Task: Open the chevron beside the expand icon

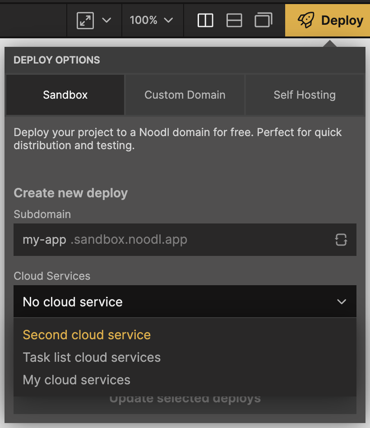Action: tap(107, 21)
